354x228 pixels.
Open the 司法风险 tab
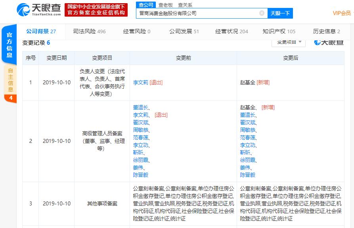(x=89, y=31)
